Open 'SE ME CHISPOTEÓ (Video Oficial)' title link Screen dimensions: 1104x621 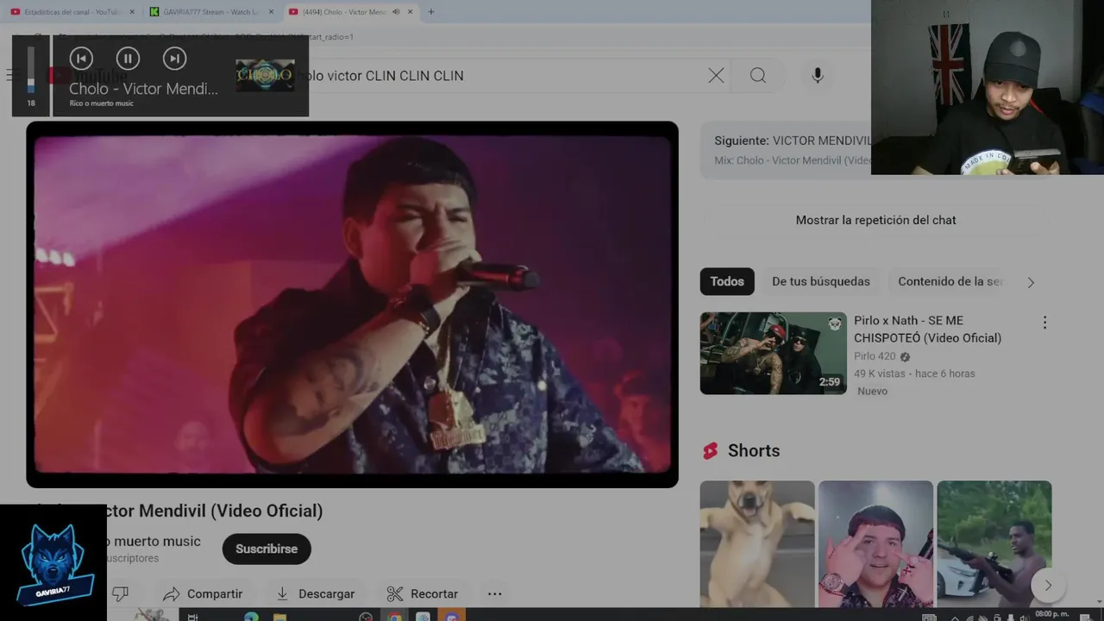click(x=927, y=329)
